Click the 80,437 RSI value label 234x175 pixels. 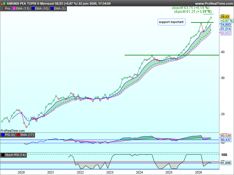[226, 140]
